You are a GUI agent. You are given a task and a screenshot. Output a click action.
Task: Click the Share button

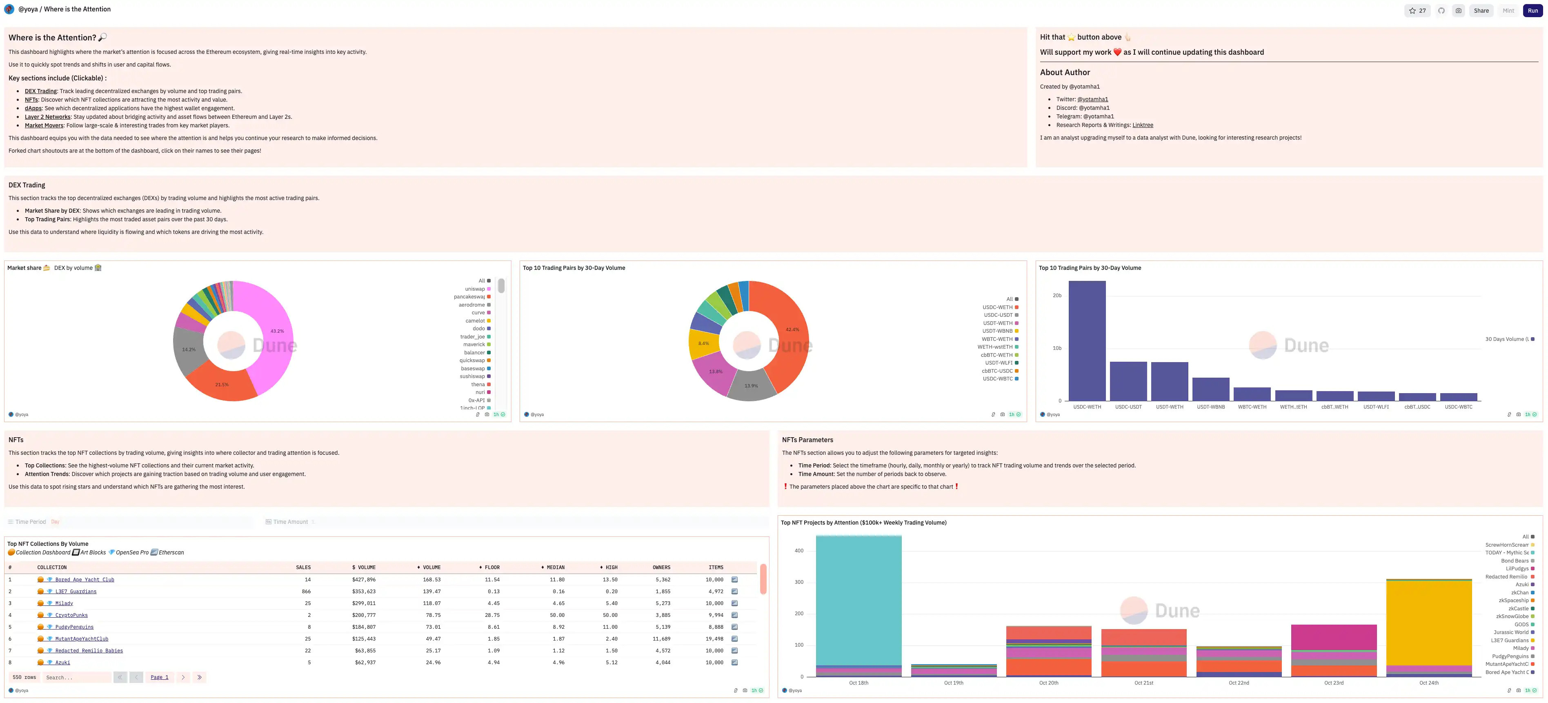pyautogui.click(x=1481, y=11)
